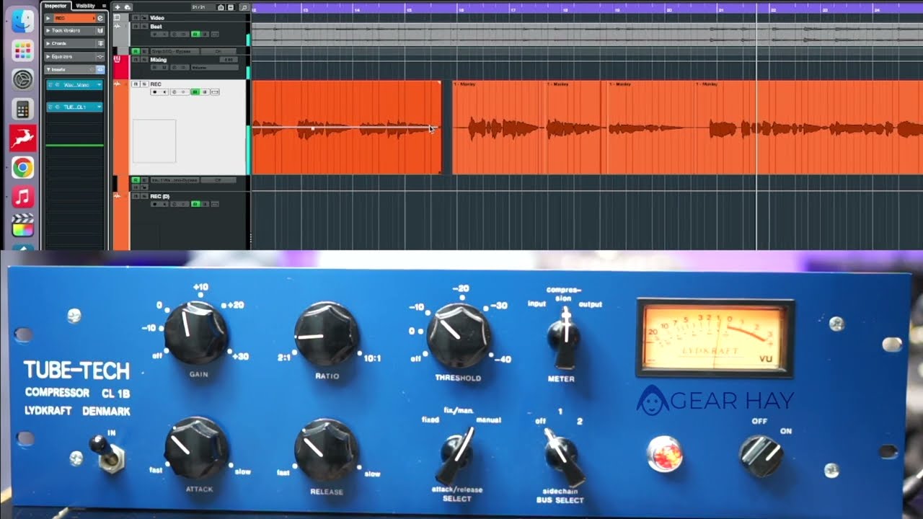The image size is (923, 519).
Task: Toggle write automation on the REC track
Action: [x=205, y=92]
